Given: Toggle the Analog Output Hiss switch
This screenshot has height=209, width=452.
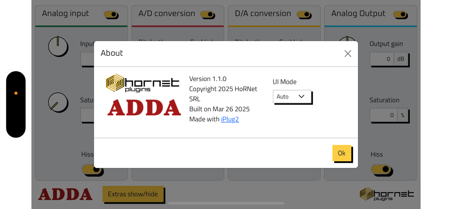Looking at the screenshot, I should point(381,169).
